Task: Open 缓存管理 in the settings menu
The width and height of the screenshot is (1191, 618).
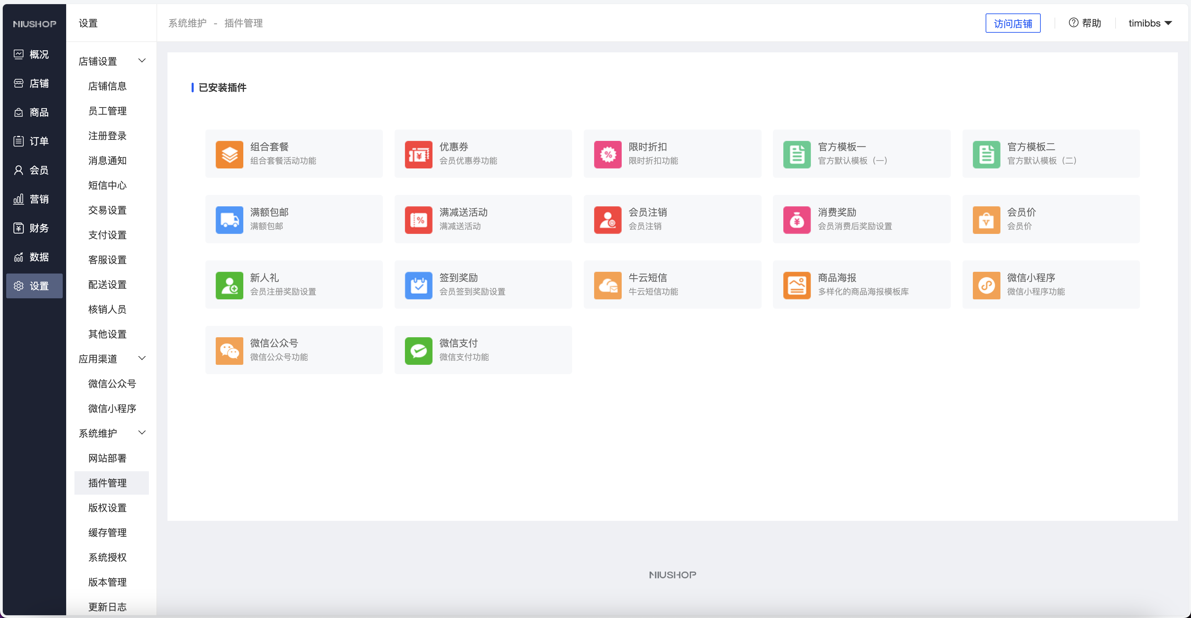Action: click(107, 532)
